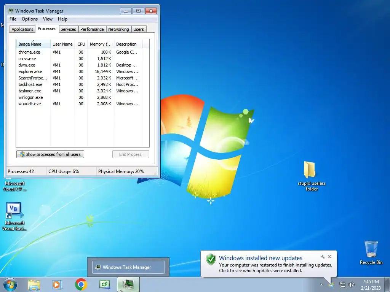This screenshot has width=390, height=292.
Task: Click the Windows Task Manager thumbnail preview
Action: pyautogui.click(x=128, y=267)
